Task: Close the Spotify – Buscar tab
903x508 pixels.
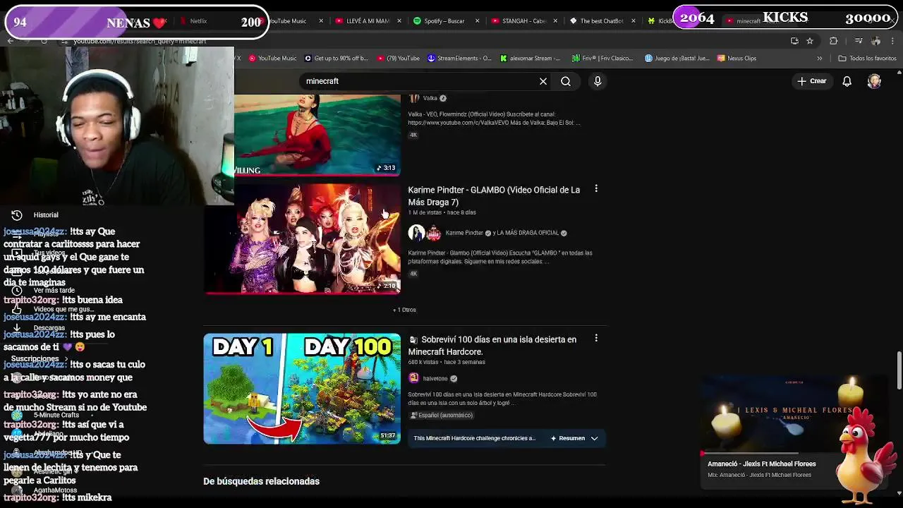Action: (x=477, y=21)
